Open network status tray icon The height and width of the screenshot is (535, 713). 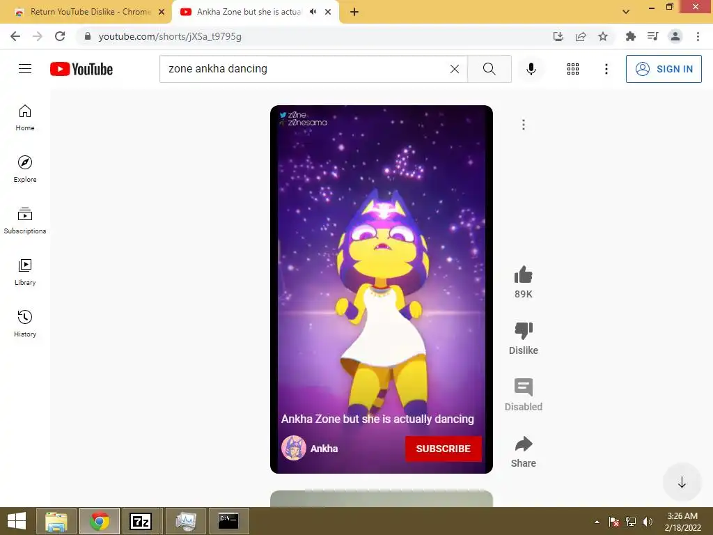631,522
